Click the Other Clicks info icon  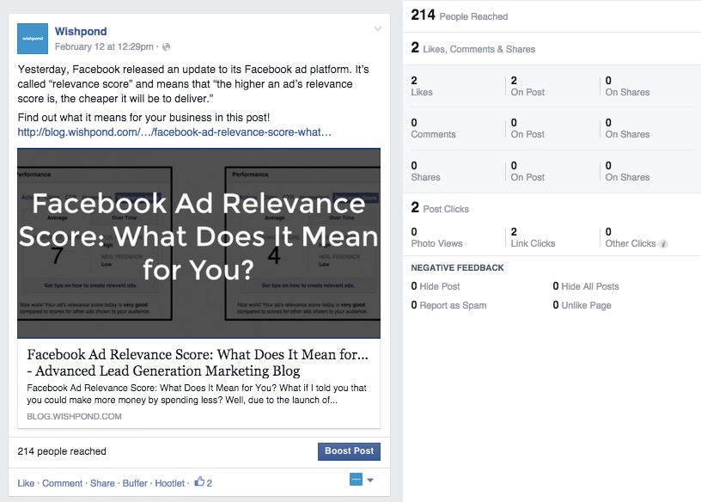click(664, 244)
